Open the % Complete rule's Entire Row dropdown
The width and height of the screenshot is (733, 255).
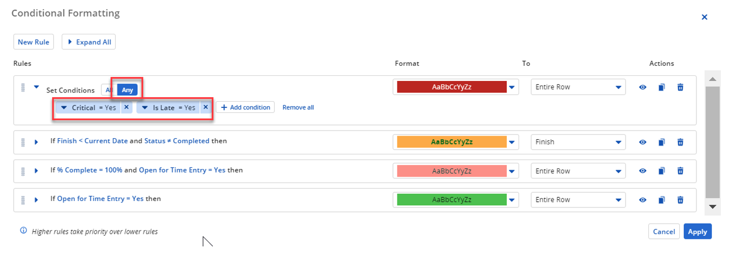578,171
